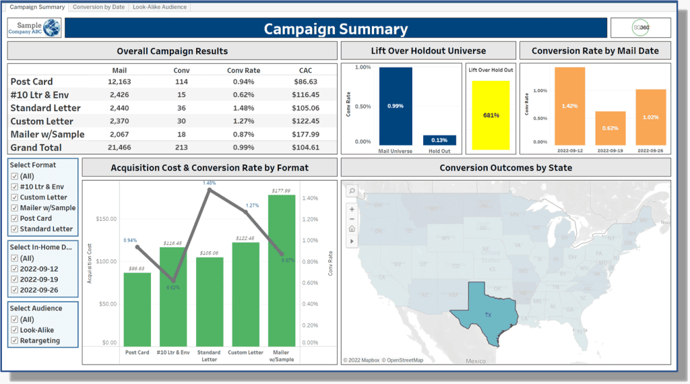This screenshot has height=384, width=690.
Task: Open the Mapbox attribution link
Action: click(361, 360)
